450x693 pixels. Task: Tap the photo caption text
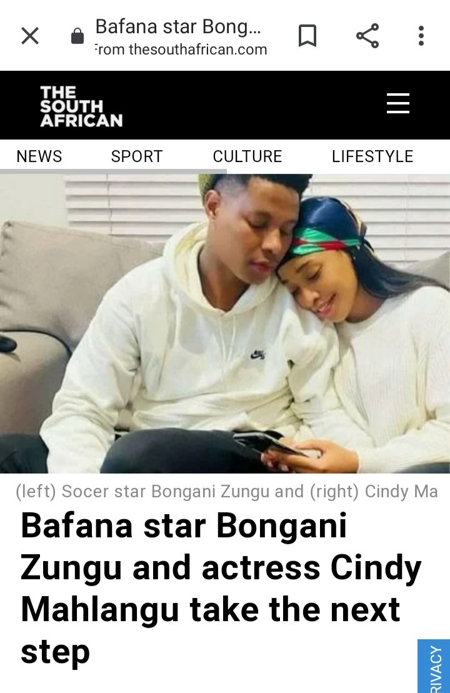click(x=227, y=492)
